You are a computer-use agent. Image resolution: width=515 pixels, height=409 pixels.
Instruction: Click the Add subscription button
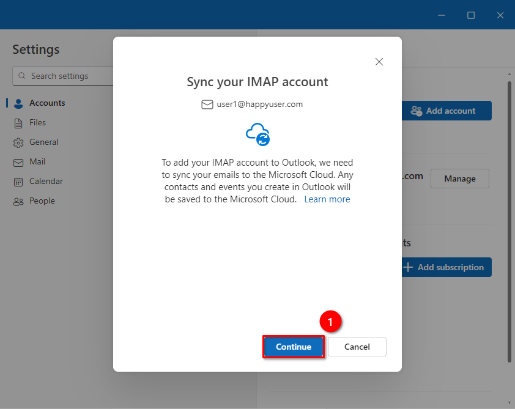(446, 267)
